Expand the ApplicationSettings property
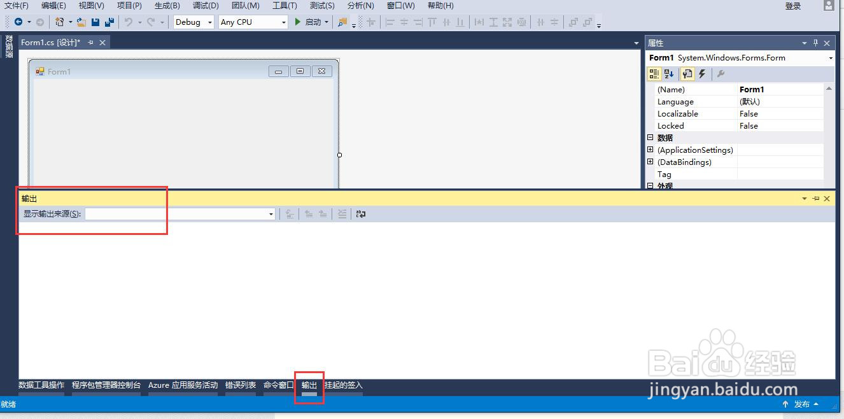This screenshot has height=419, width=844. click(651, 150)
